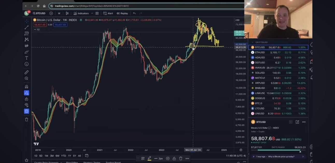
Task: Create a new Alert
Action: click(x=108, y=13)
